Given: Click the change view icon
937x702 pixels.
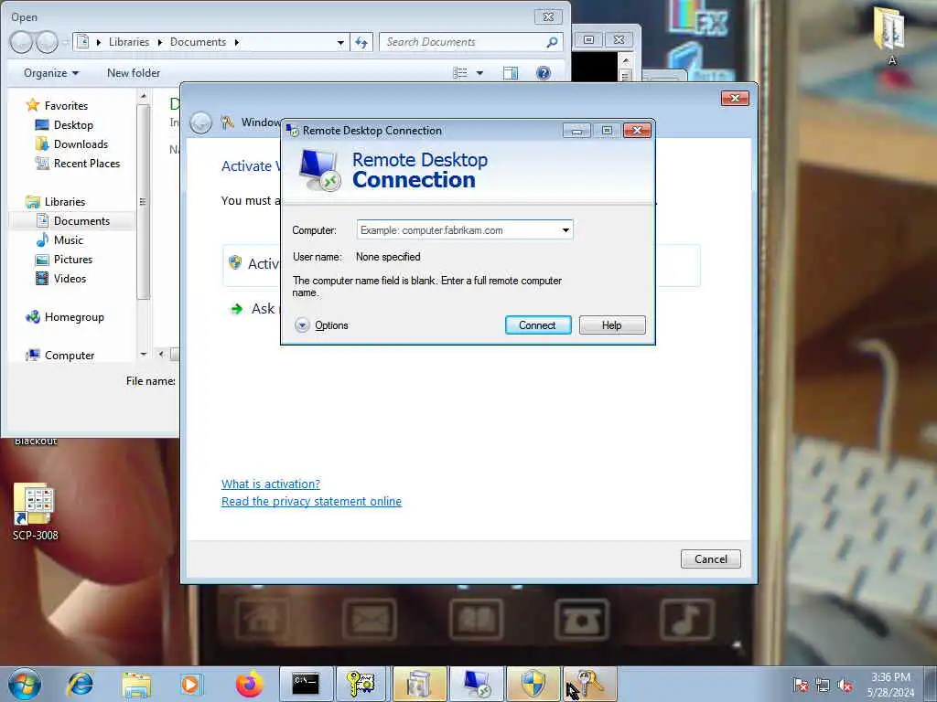Looking at the screenshot, I should [x=460, y=73].
